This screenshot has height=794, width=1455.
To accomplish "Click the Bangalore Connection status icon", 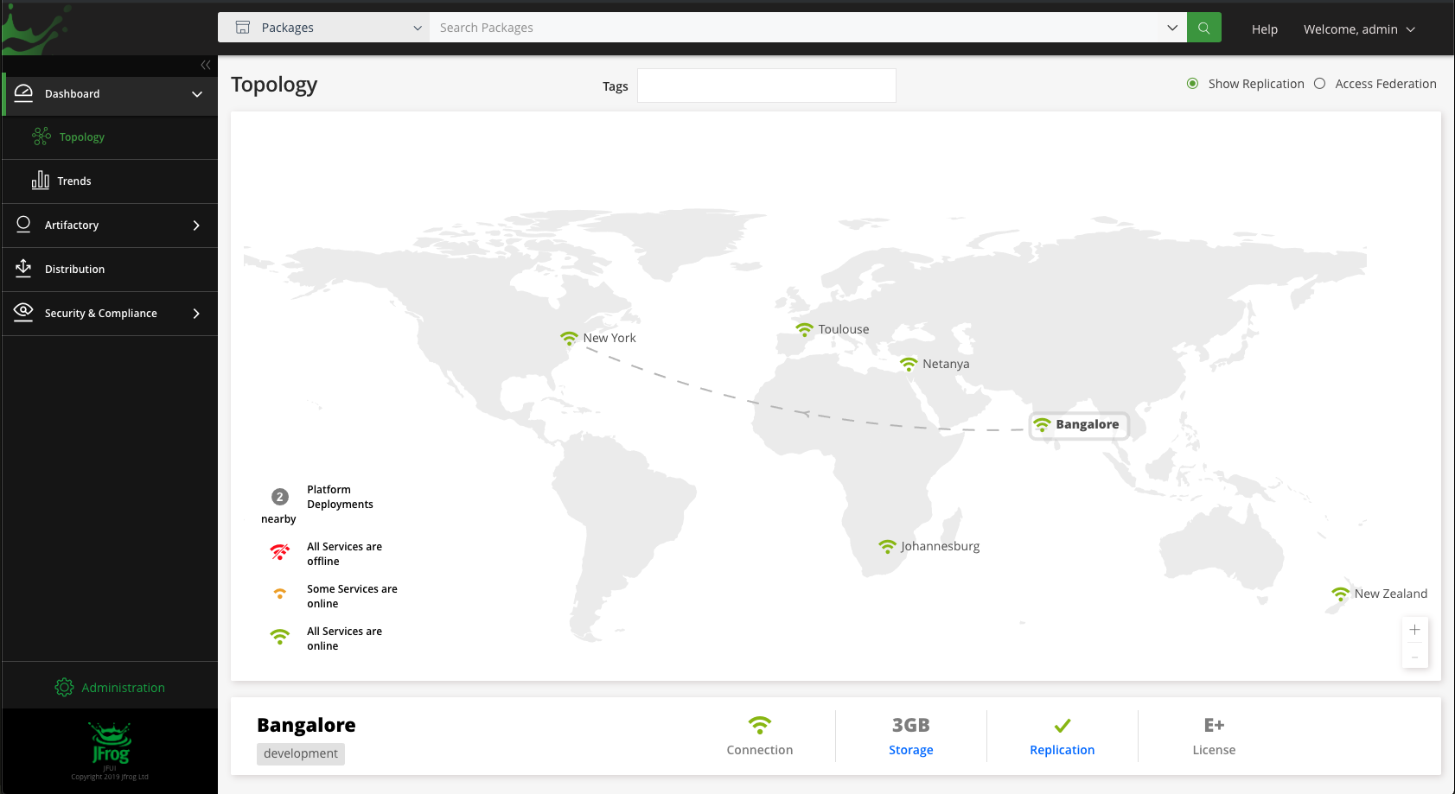I will tap(759, 726).
